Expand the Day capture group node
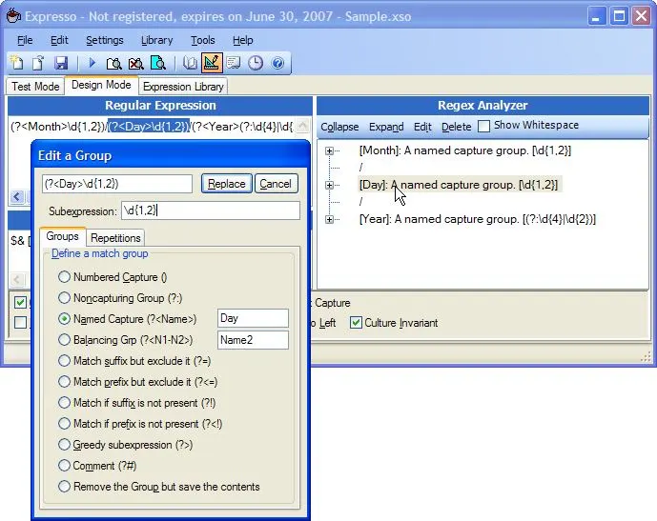The image size is (657, 521). (x=330, y=185)
